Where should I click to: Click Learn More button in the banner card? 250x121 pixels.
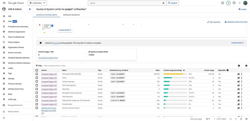[65, 30]
